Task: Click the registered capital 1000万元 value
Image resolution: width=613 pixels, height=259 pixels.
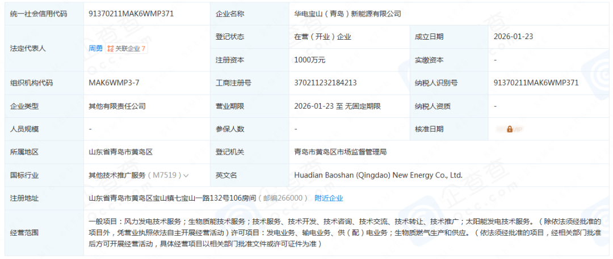Action: click(x=310, y=60)
